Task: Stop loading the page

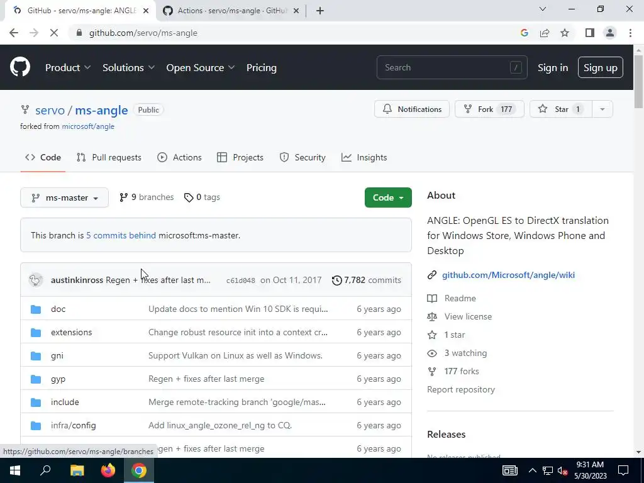Action: point(54,33)
